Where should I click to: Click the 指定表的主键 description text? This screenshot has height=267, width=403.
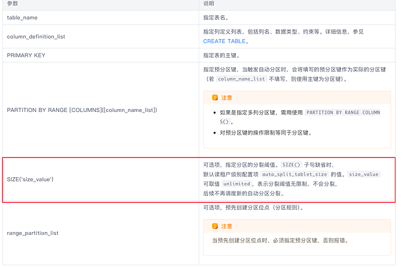coord(221,55)
